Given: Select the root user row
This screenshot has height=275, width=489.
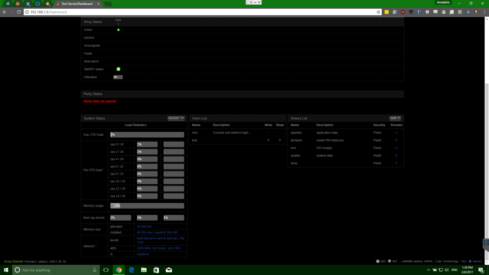Looking at the screenshot, I should point(237,133).
